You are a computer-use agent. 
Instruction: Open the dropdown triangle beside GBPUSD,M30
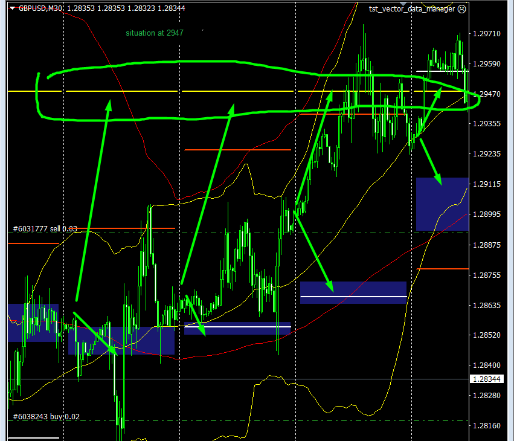click(12, 8)
